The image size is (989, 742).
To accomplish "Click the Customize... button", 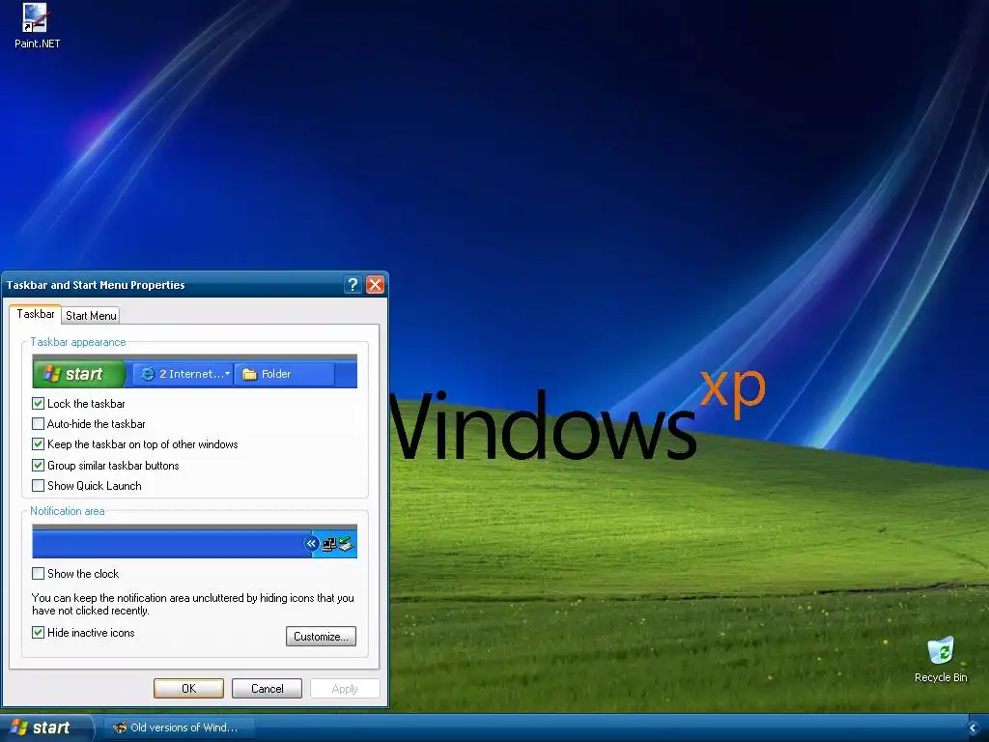I will [x=321, y=636].
